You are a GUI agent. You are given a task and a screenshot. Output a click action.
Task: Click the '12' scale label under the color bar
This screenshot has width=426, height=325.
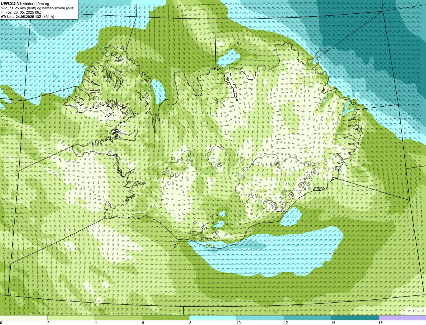click(286, 323)
